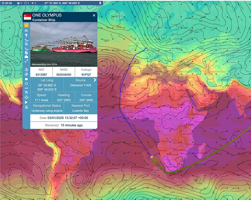Click the clock time 00:39 indicator
The height and width of the screenshot is (200, 251).
(6, 3)
